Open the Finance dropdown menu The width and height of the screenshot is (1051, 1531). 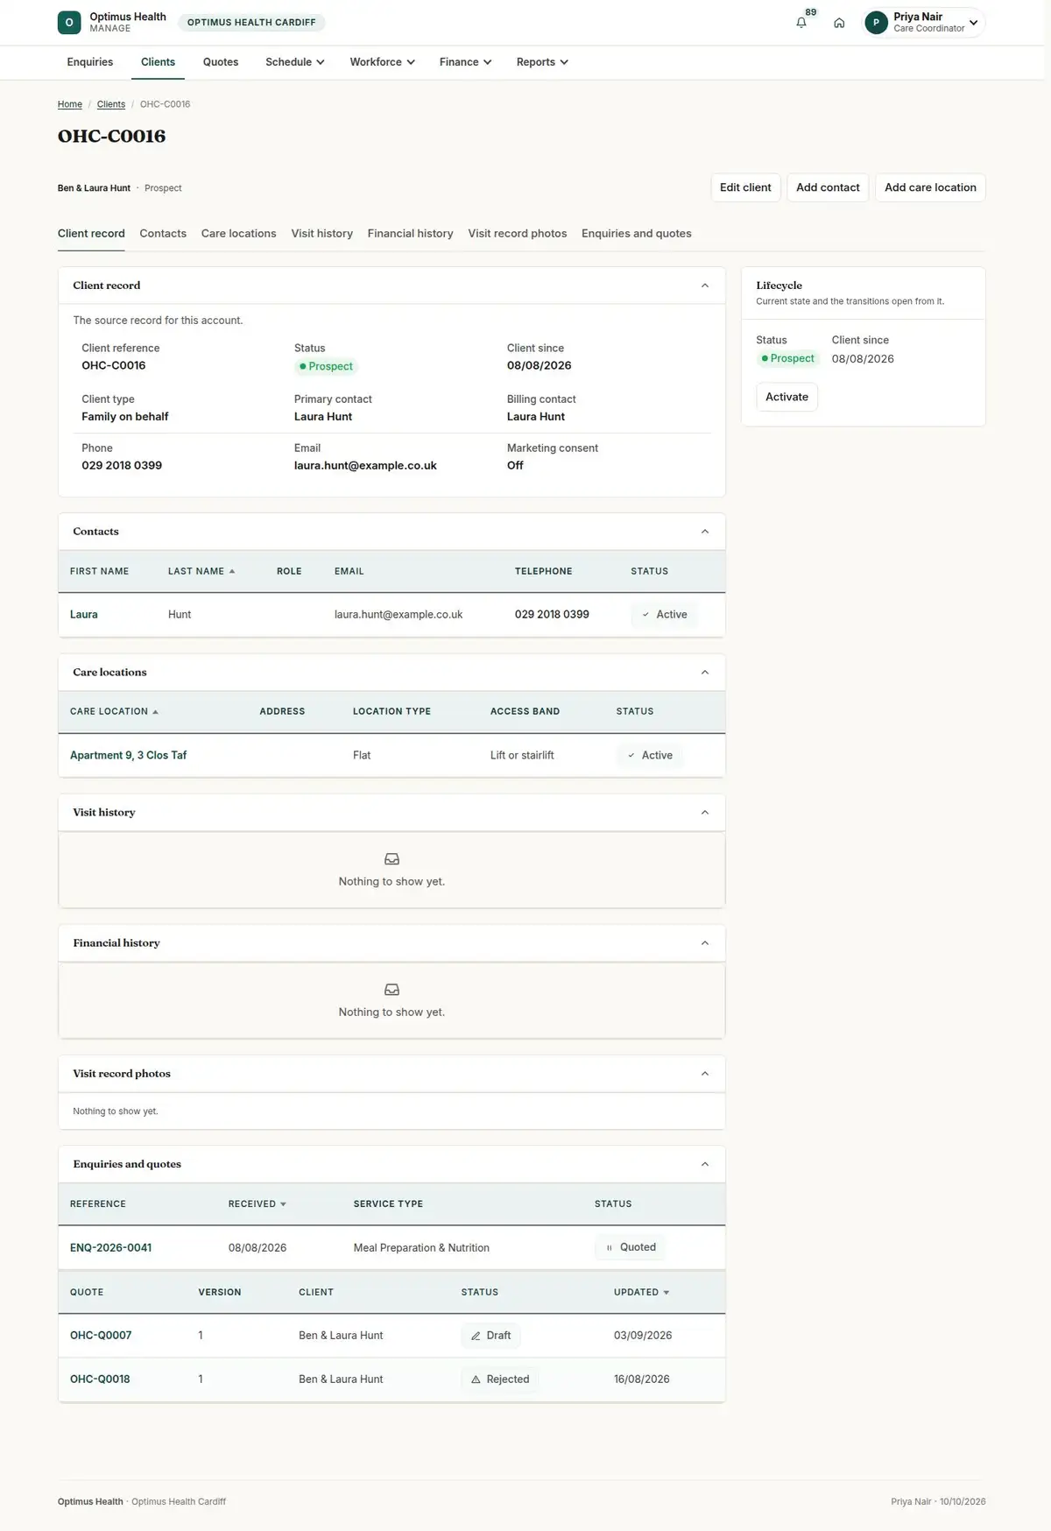[x=466, y=62]
